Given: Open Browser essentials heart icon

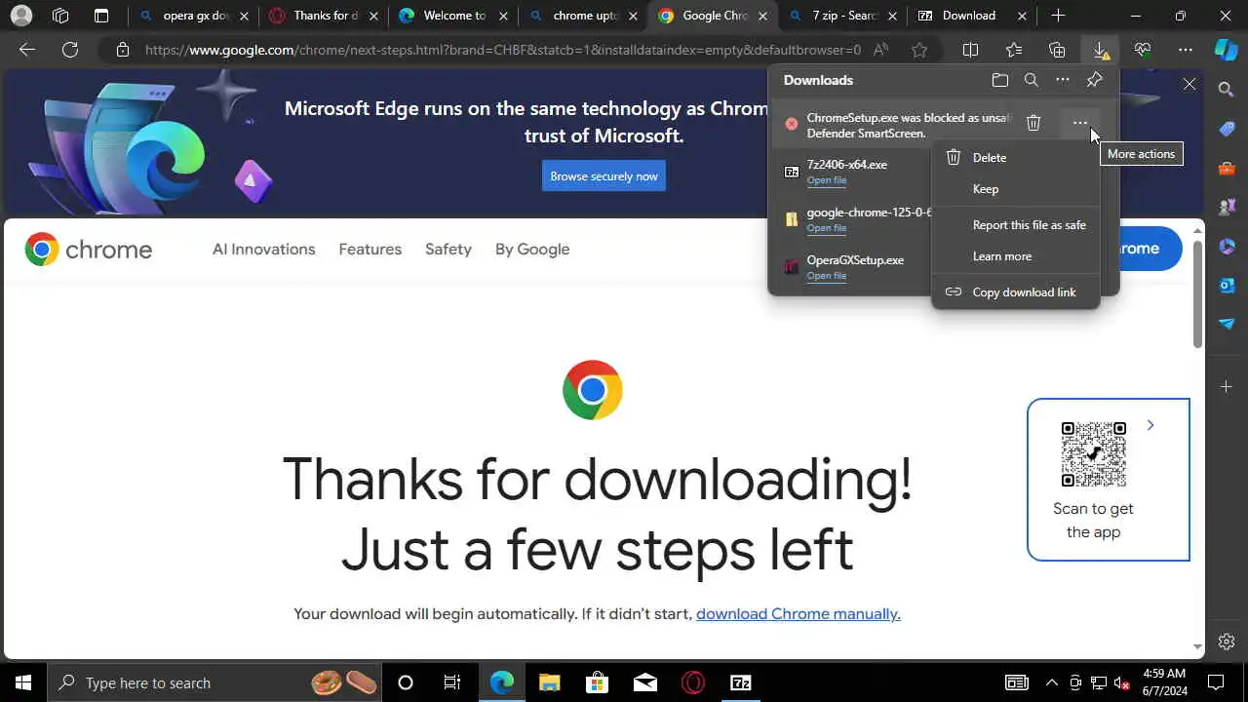Looking at the screenshot, I should tap(1143, 50).
